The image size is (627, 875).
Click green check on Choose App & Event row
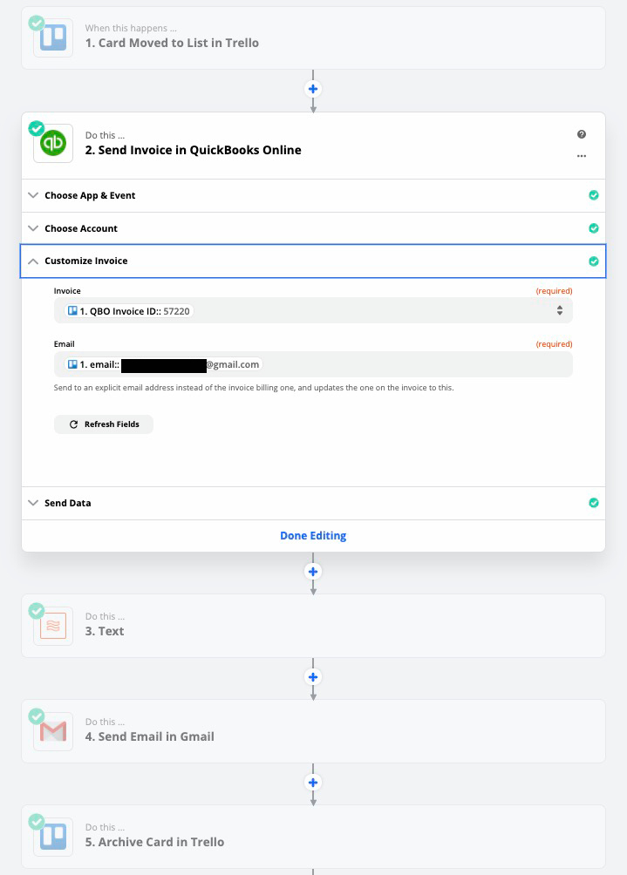click(x=594, y=195)
